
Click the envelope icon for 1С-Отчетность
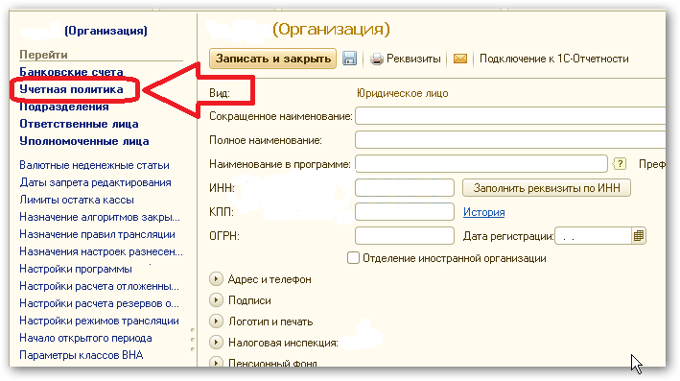click(460, 59)
